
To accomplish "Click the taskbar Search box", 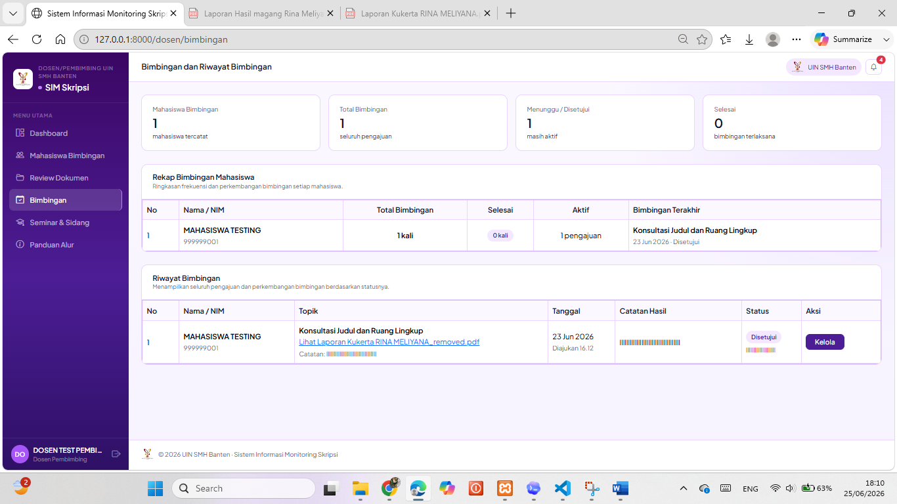I will tap(244, 488).
